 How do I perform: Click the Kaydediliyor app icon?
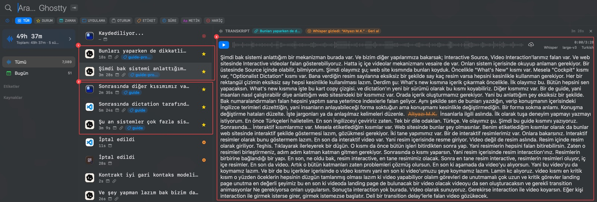90,36
